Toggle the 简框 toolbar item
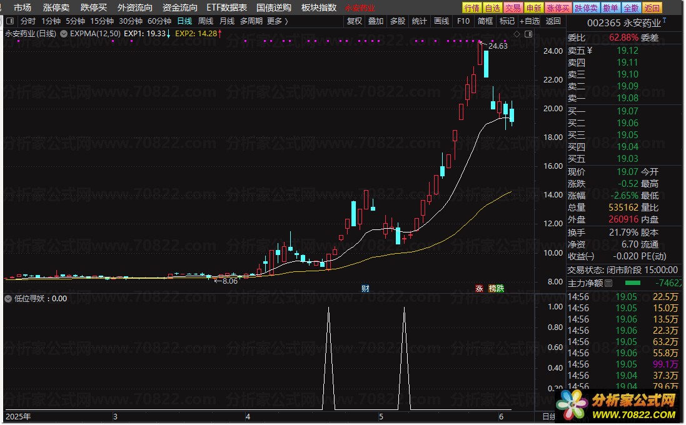This screenshot has height=425, width=686. click(x=485, y=21)
